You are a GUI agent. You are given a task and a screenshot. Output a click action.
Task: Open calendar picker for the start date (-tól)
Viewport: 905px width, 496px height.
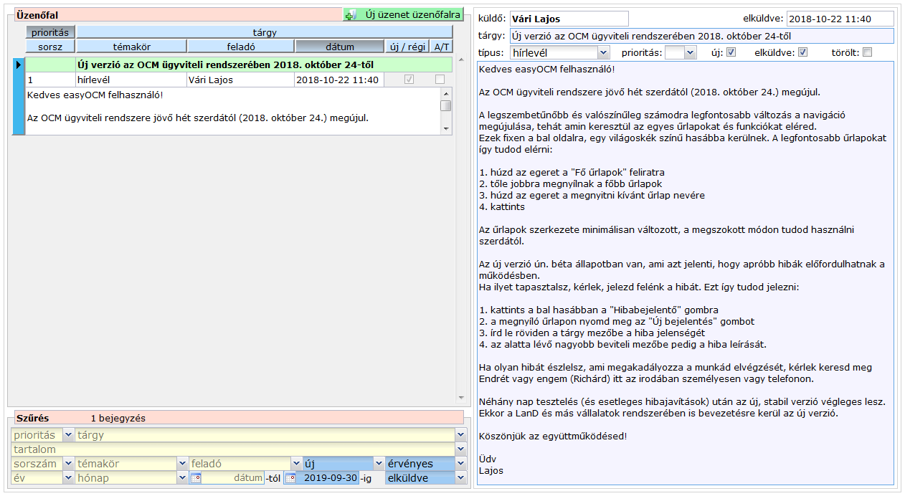coord(196,478)
